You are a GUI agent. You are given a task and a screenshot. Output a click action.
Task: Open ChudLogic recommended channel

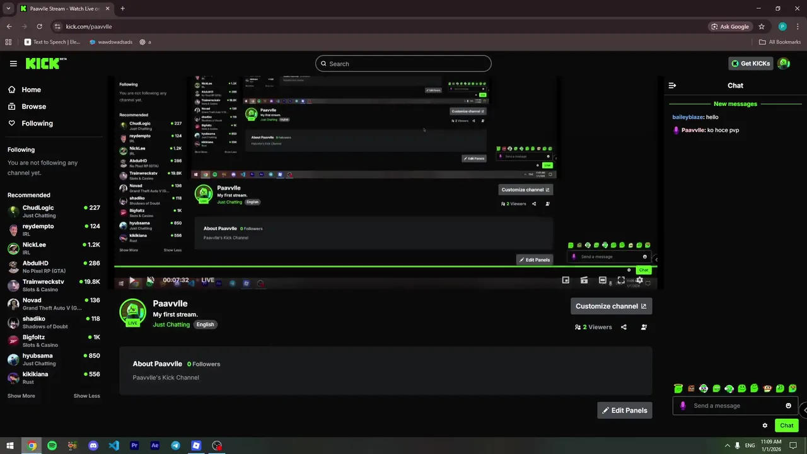(54, 211)
